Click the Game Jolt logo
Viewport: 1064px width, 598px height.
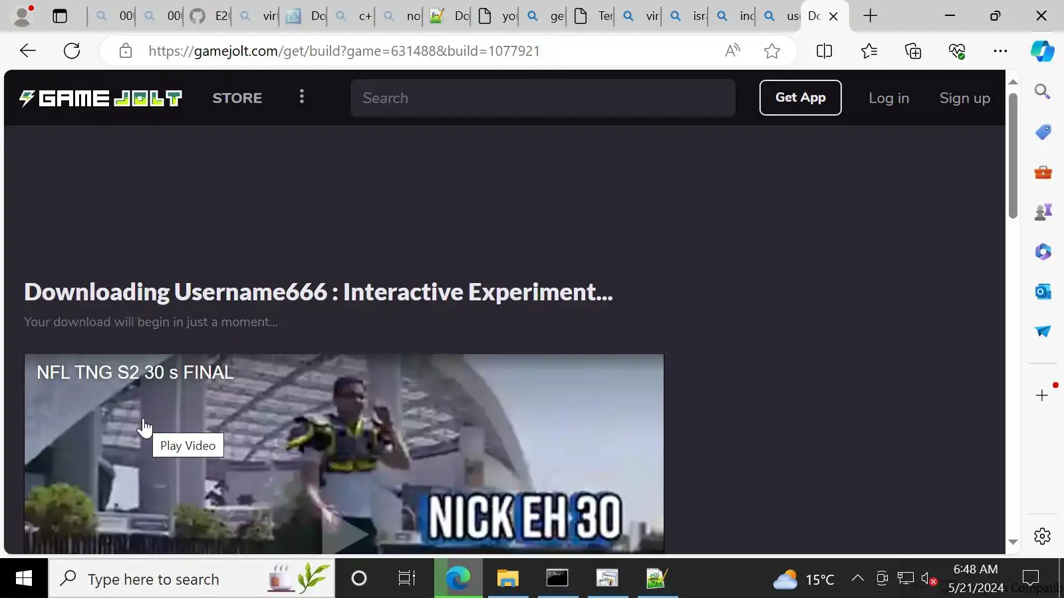coord(100,98)
